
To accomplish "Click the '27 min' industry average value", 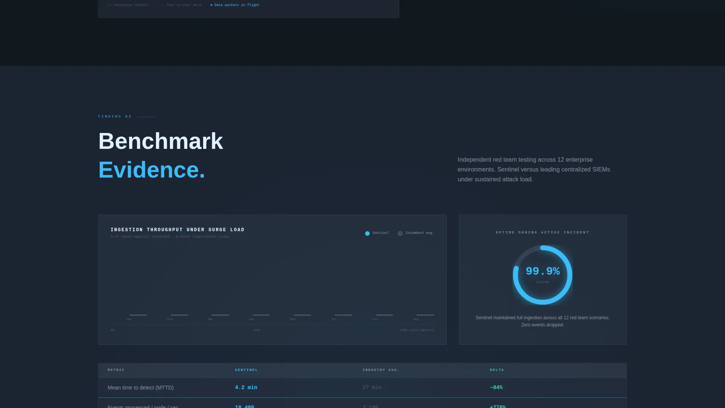I will 372,387.
